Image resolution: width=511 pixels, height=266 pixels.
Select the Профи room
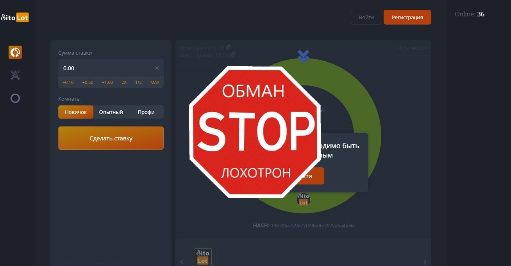[146, 112]
